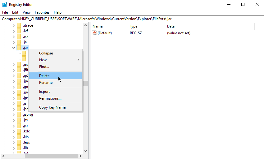The height and width of the screenshot is (159, 264).
Task: Expand the .kts key node
Action: [14, 137]
